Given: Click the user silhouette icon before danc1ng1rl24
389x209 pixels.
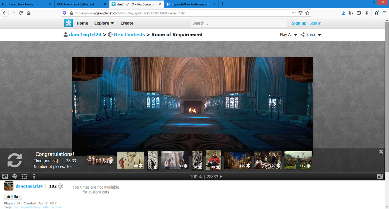Looking at the screenshot, I should coord(66,35).
